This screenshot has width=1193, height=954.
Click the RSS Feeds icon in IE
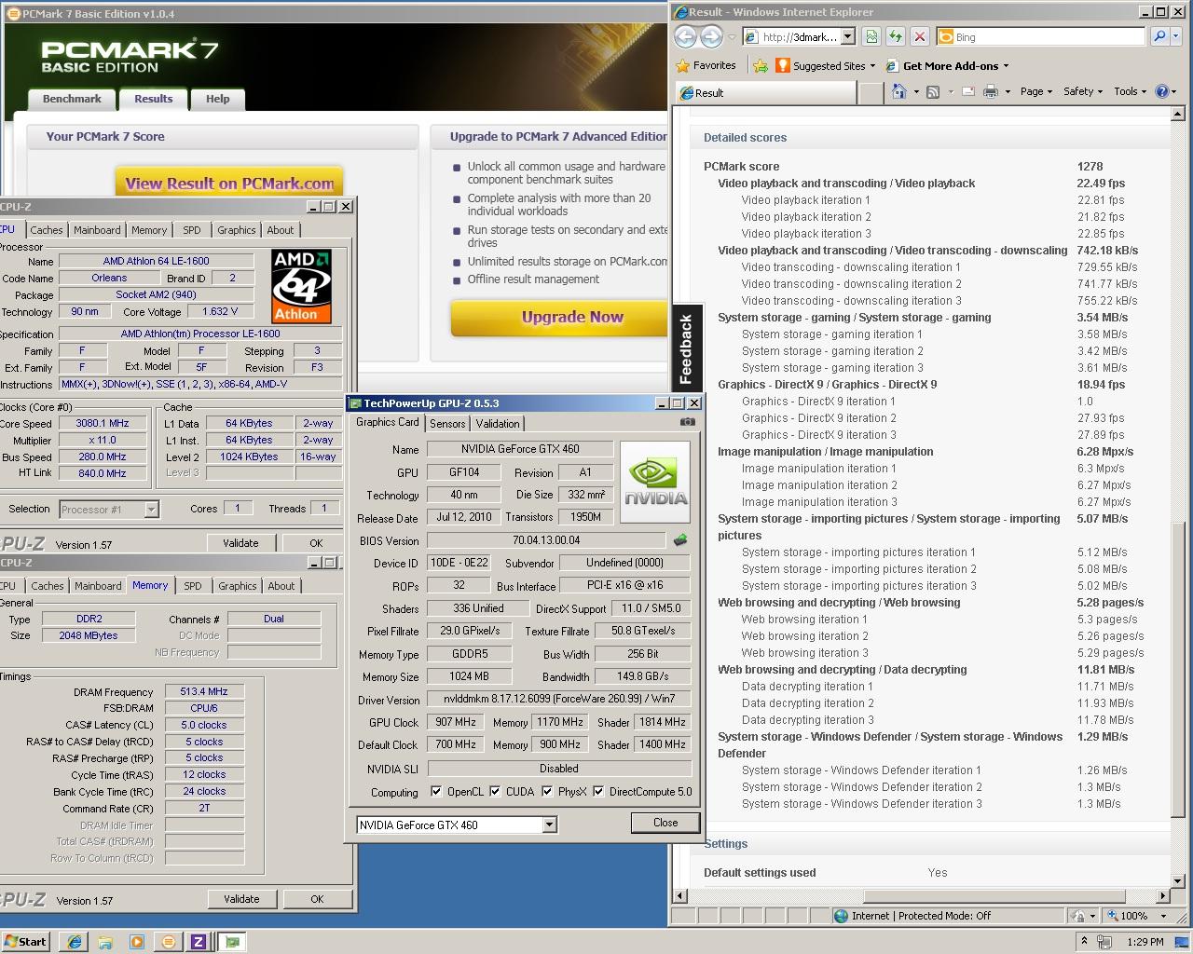click(932, 91)
